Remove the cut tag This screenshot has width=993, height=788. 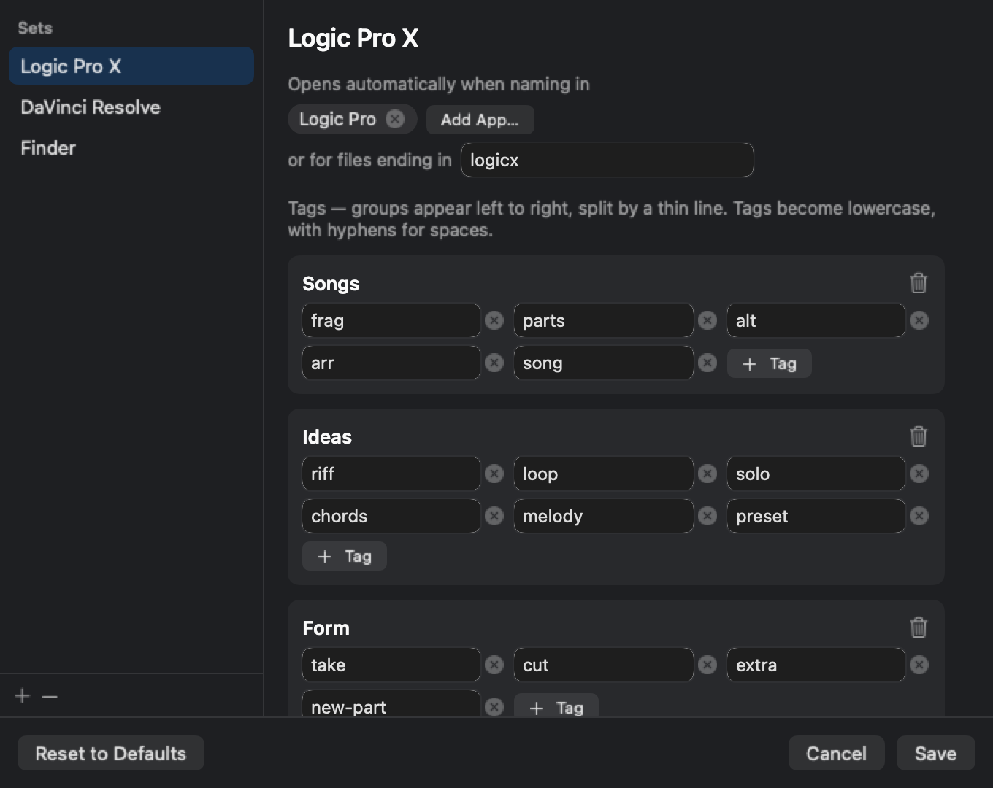click(707, 665)
